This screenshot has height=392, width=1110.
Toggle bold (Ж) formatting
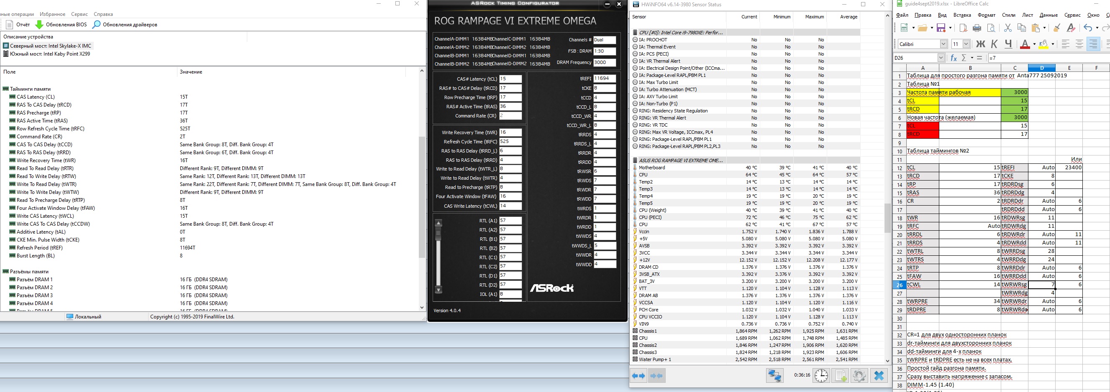tap(981, 44)
